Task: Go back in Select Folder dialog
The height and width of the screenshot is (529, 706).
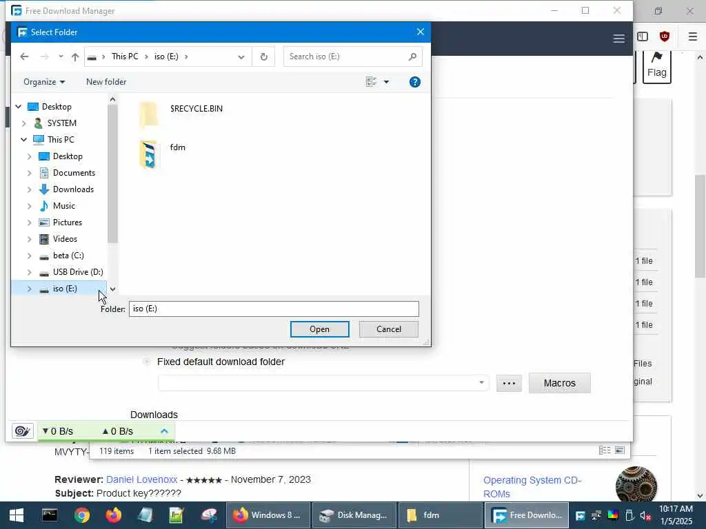Action: coord(24,56)
